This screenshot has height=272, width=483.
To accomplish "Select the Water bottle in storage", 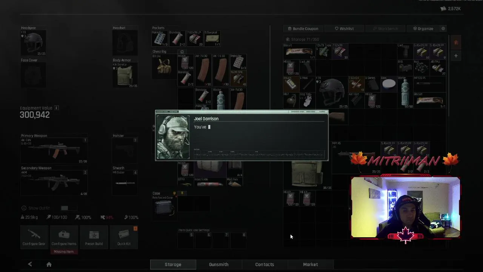I will (x=405, y=93).
